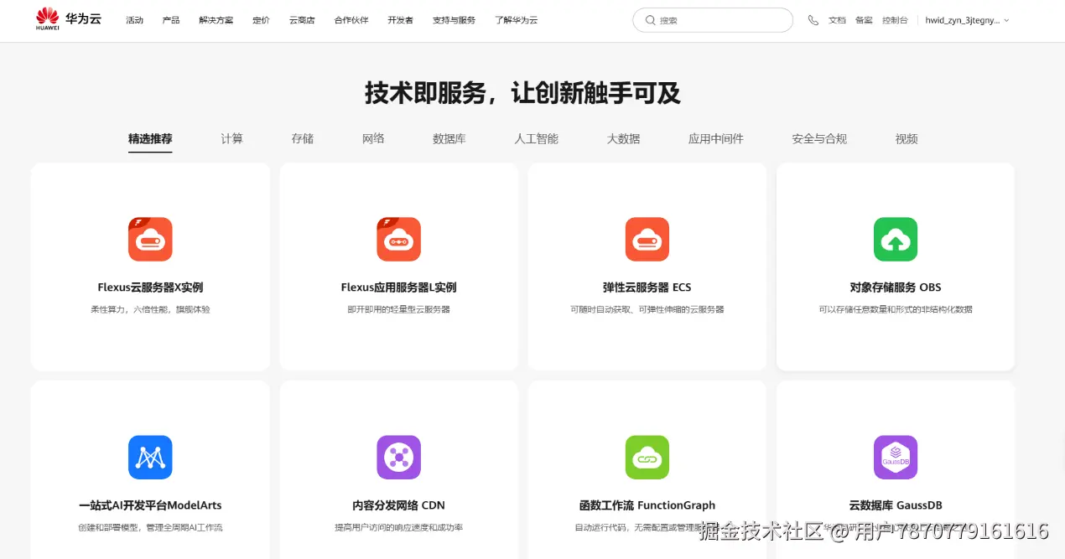Viewport: 1065px width, 559px height.
Task: Open the 支持与服务 menu
Action: pos(454,20)
